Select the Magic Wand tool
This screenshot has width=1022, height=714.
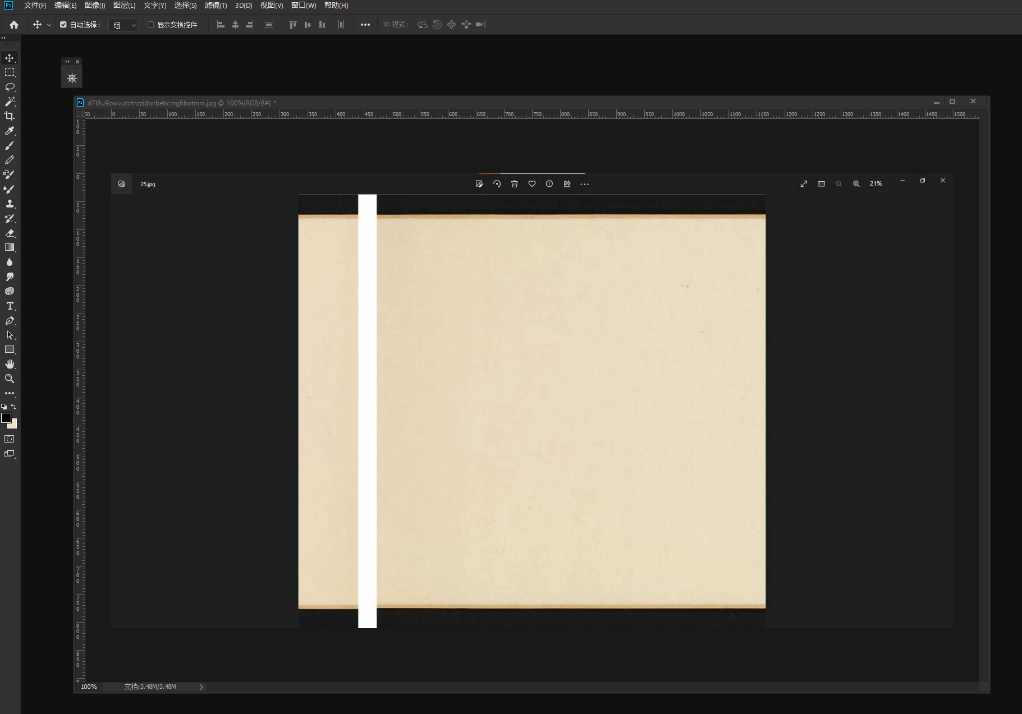point(10,102)
